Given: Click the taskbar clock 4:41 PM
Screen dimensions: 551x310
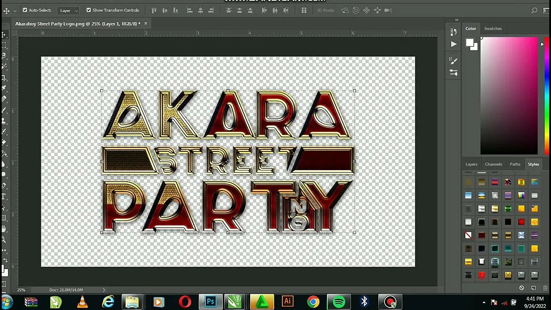Looking at the screenshot, I should pyautogui.click(x=535, y=299).
